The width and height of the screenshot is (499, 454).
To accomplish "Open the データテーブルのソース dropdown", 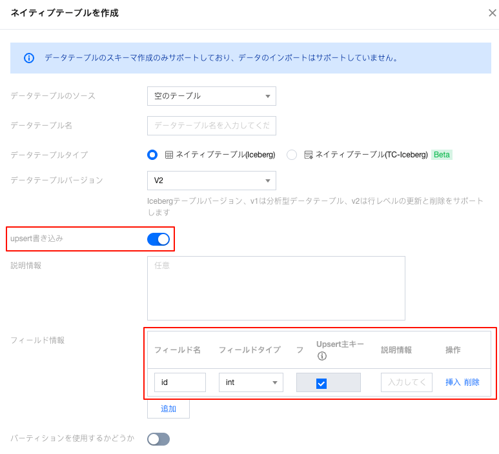I will point(212,96).
